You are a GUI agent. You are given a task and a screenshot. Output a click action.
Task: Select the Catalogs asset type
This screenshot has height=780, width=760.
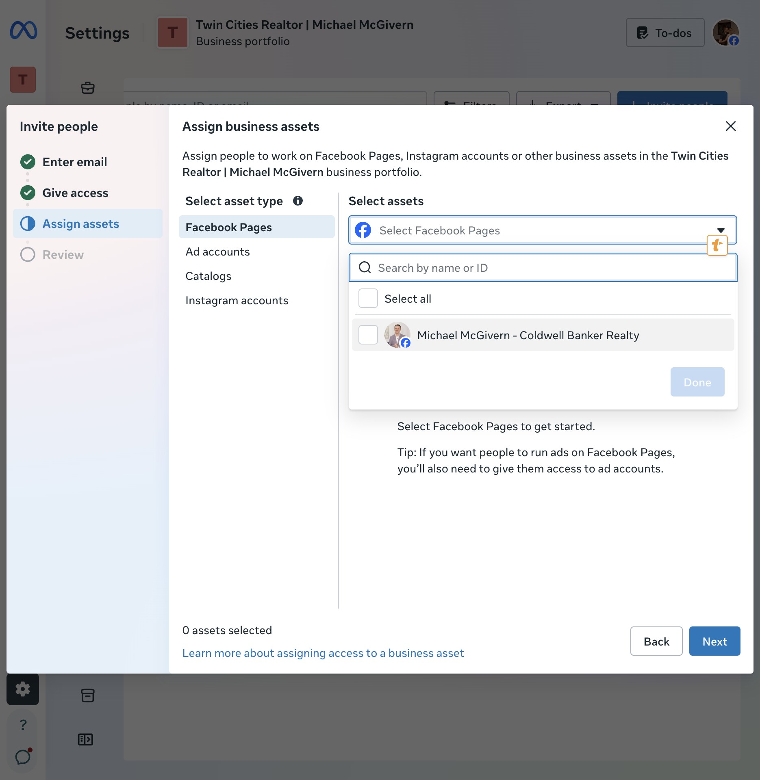point(257,276)
